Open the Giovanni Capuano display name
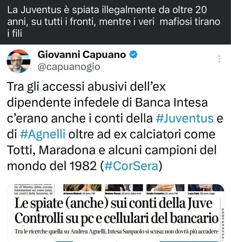 pyautogui.click(x=82, y=55)
